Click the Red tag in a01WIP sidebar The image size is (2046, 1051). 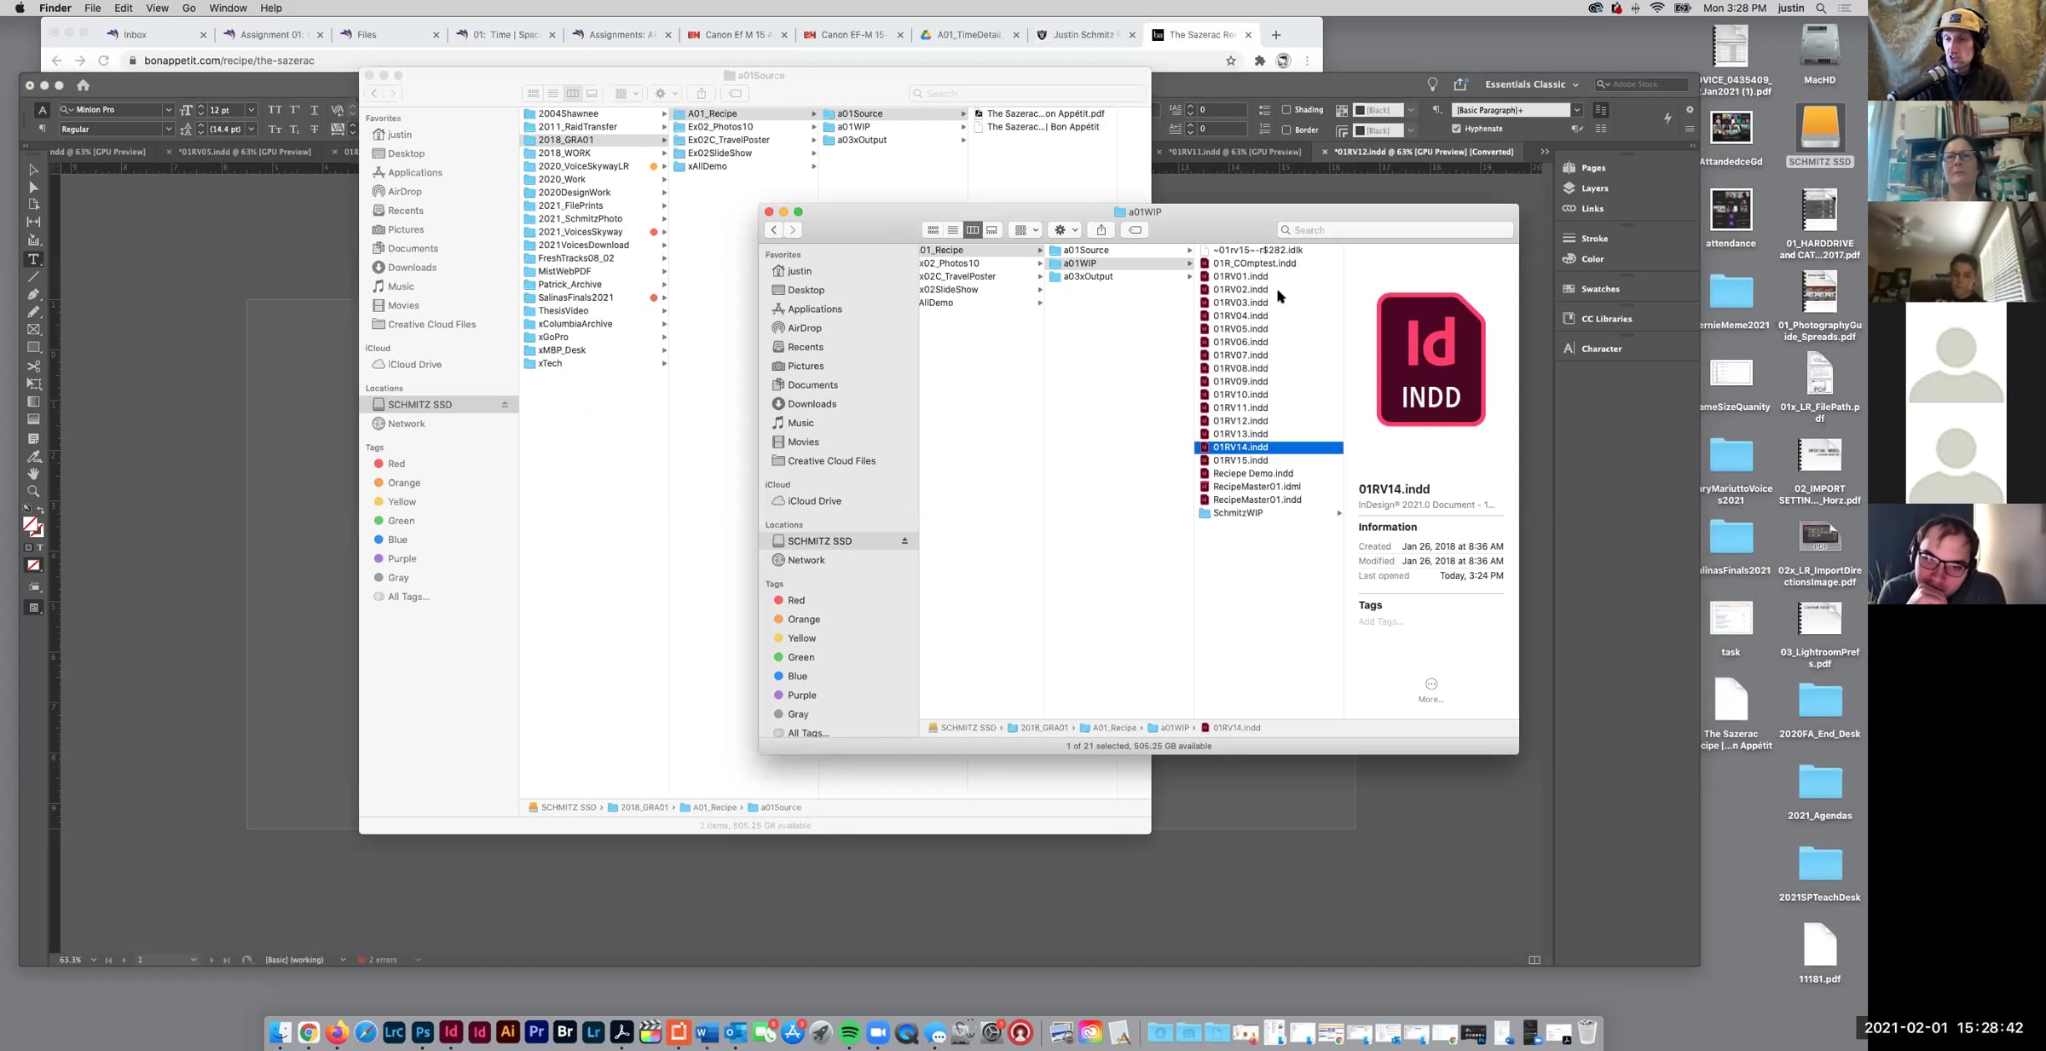point(795,600)
